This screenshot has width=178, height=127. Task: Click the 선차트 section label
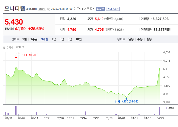(x=15, y=39)
